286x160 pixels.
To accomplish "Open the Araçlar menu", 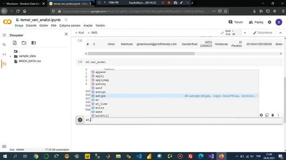I will tap(88, 26).
